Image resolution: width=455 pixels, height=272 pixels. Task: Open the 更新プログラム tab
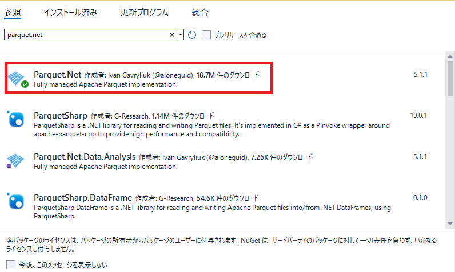coord(144,13)
